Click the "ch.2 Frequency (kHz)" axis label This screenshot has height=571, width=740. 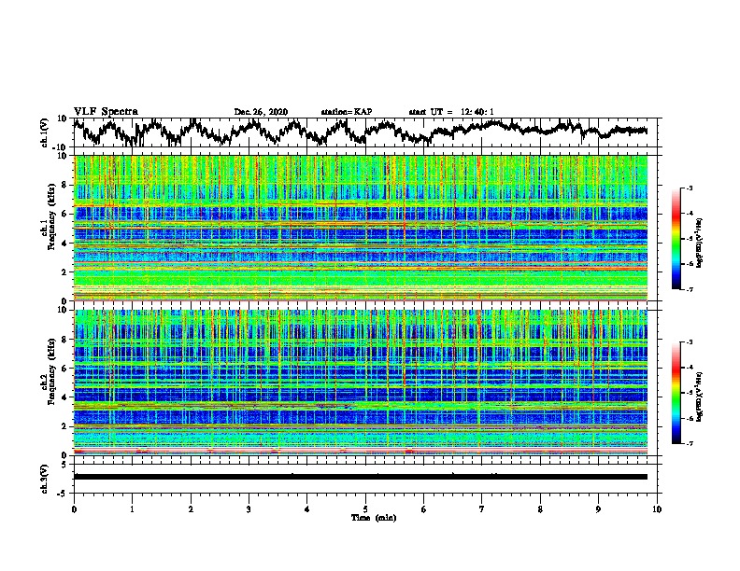point(49,371)
